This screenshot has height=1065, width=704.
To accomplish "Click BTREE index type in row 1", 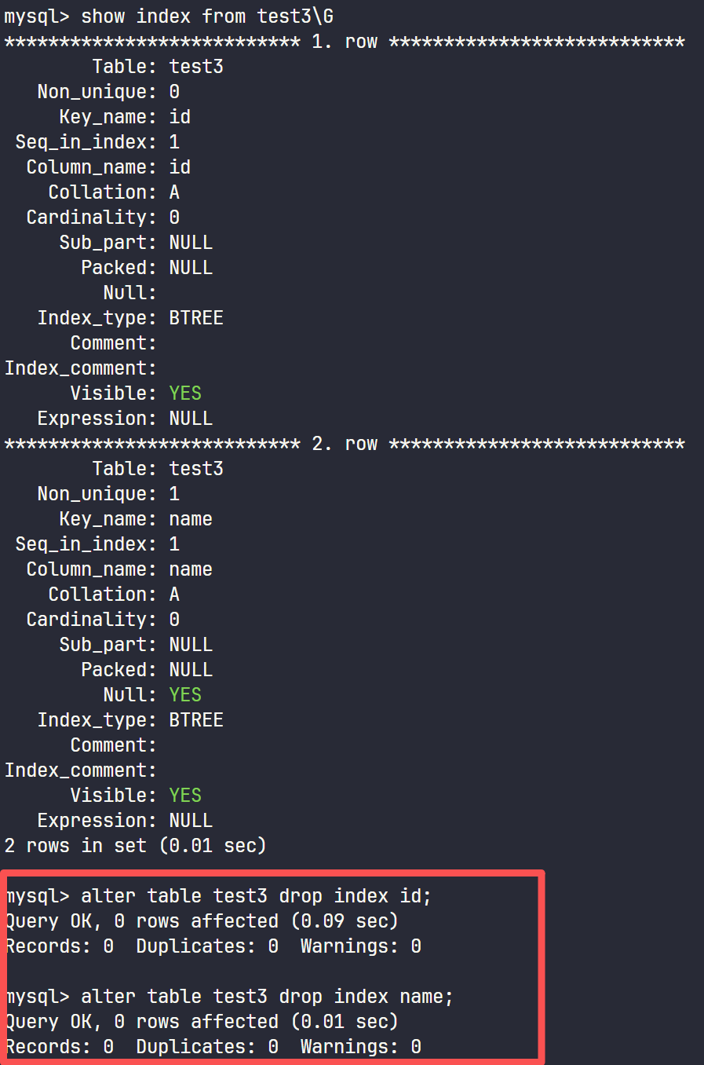I will click(x=196, y=318).
